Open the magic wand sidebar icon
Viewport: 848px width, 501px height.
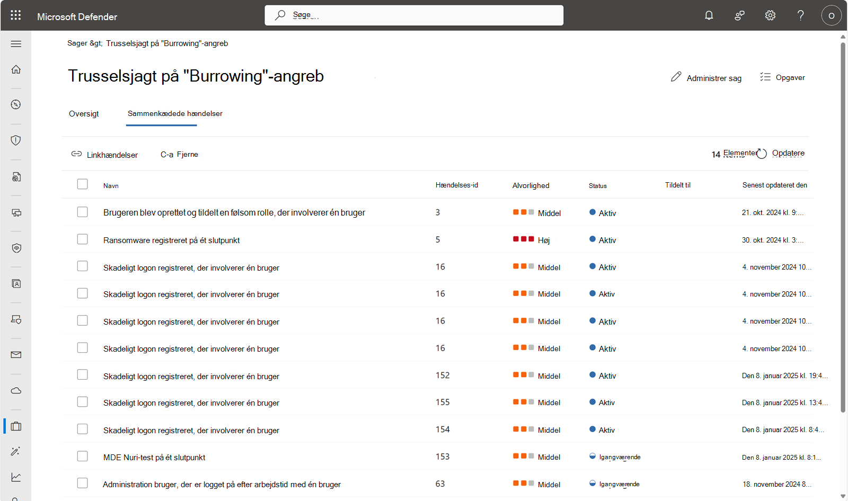coord(16,451)
